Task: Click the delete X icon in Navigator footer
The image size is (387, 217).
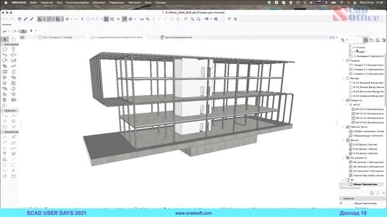Action: (384, 193)
